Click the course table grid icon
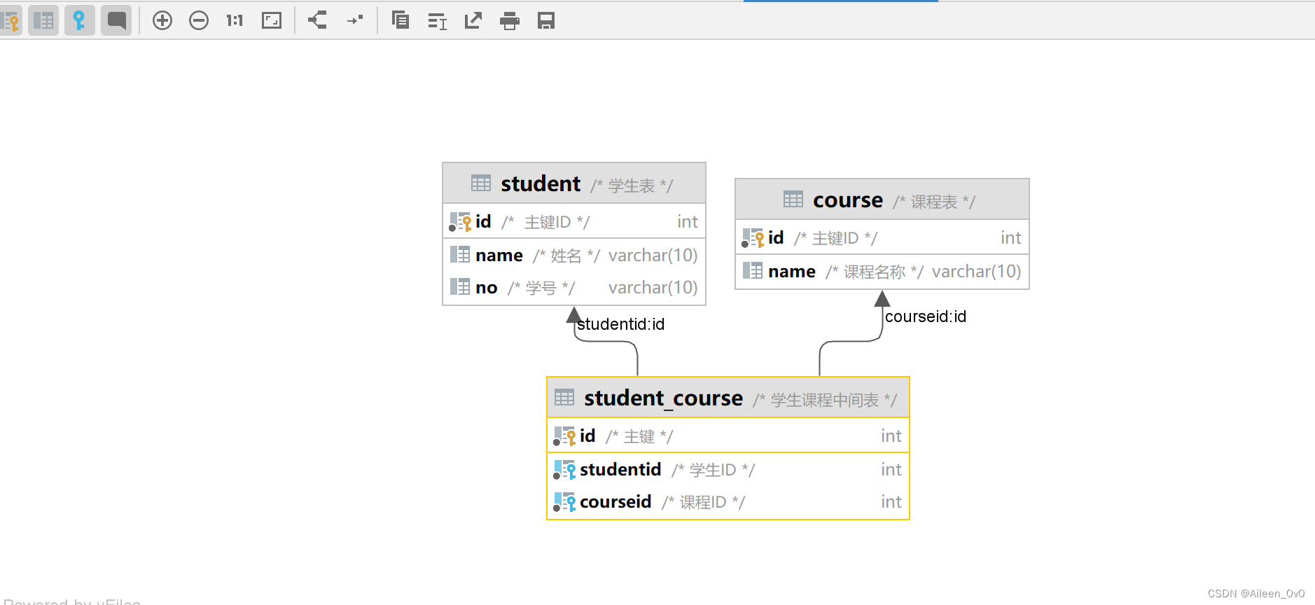Screen dimensions: 1315x605 pyautogui.click(x=793, y=200)
